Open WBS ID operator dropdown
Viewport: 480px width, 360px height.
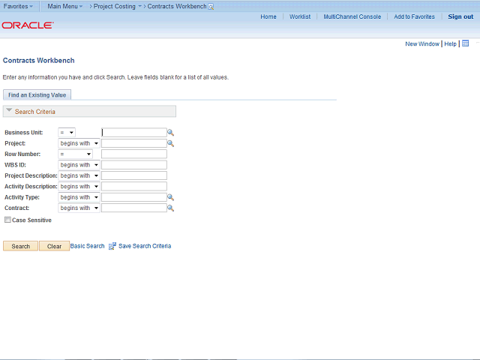click(79, 165)
